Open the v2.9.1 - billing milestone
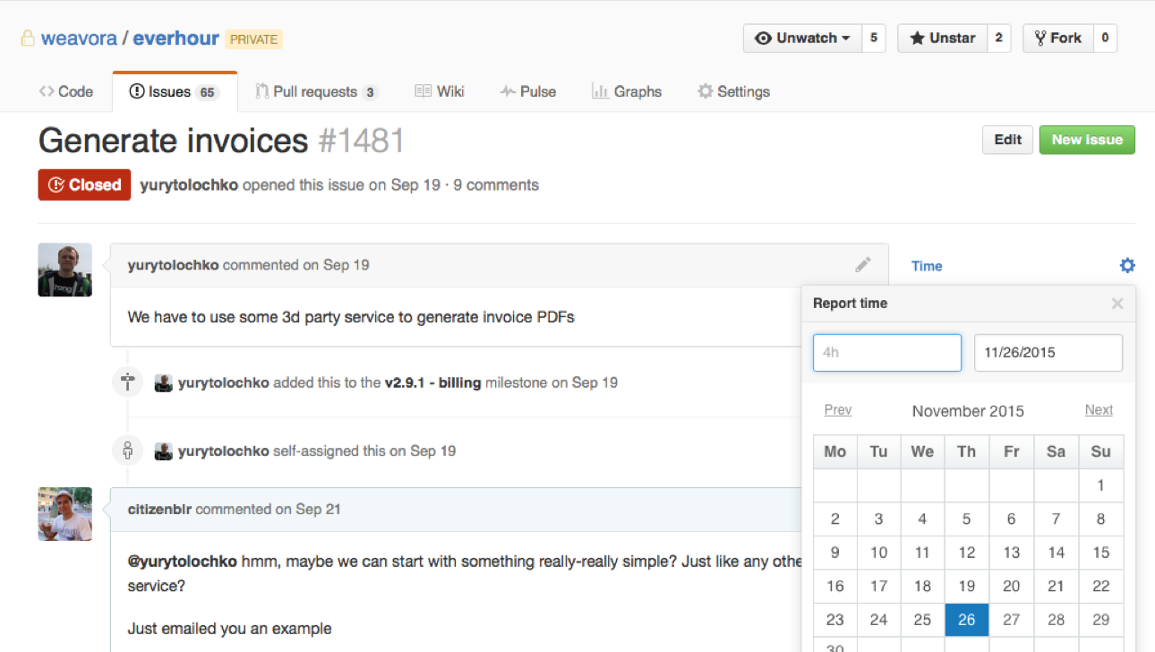Screen dimensions: 1155x652 432,382
